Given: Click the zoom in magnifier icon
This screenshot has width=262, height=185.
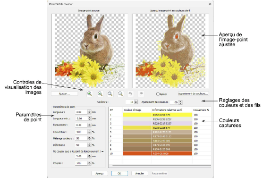Looking at the screenshot, I should click(x=90, y=94).
